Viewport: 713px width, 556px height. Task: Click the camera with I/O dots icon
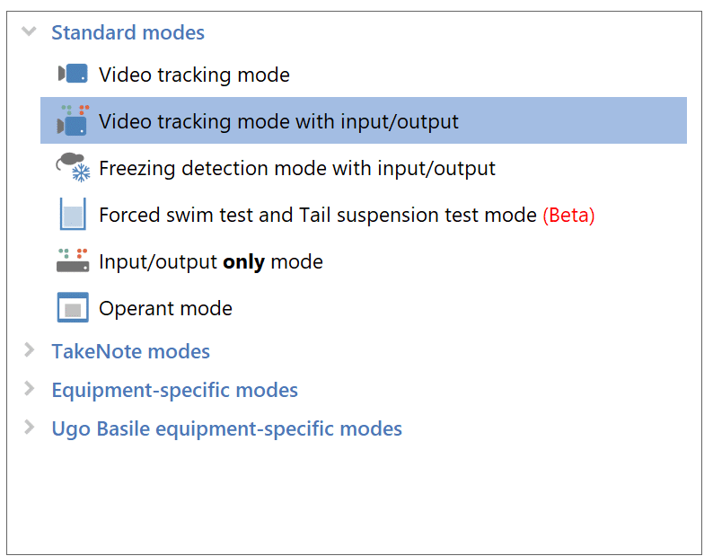pos(73,120)
